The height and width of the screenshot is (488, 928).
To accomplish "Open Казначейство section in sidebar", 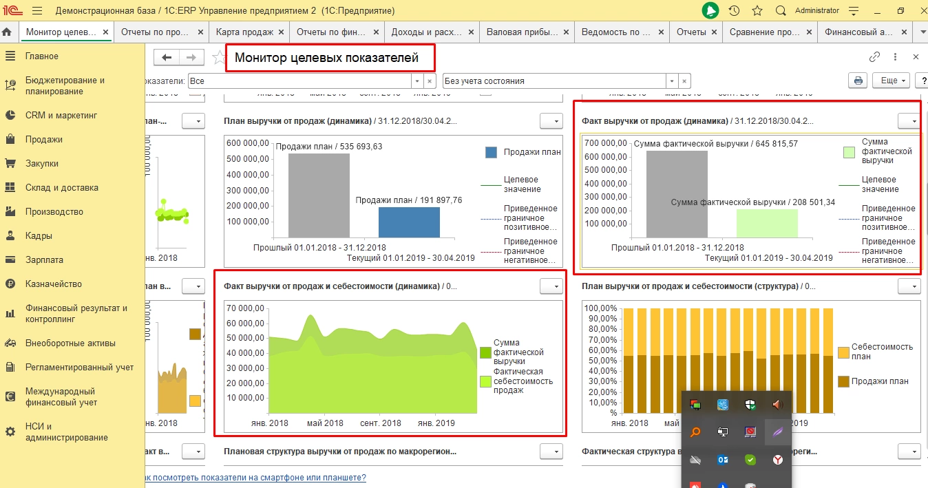I will click(54, 284).
